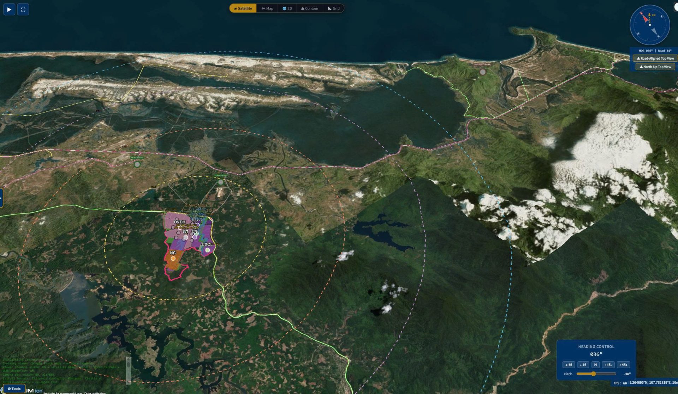678x394 pixels.
Task: Rotate heading plus 15 degrees
Action: pos(608,365)
